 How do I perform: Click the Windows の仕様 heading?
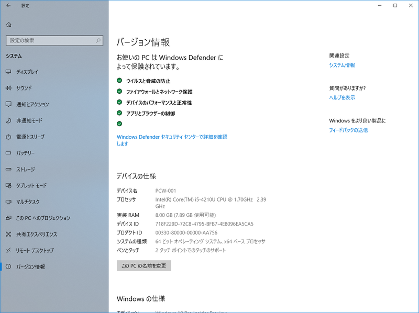(x=141, y=298)
